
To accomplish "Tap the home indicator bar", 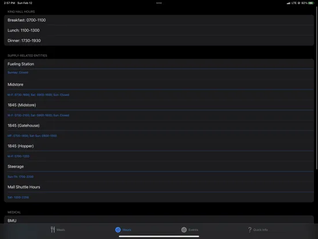I will [159, 236].
